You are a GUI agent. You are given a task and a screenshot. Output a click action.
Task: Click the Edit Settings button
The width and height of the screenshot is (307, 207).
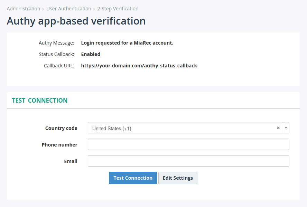coord(178,178)
